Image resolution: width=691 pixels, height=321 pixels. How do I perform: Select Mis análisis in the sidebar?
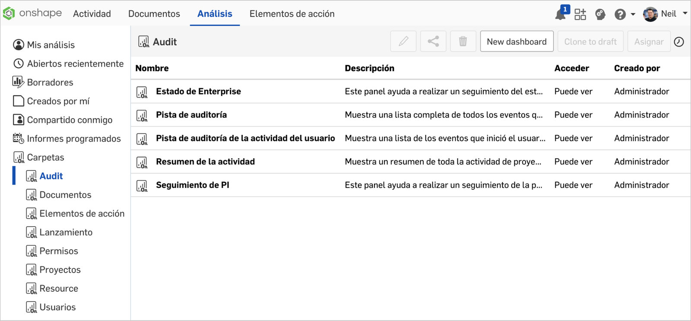51,45
